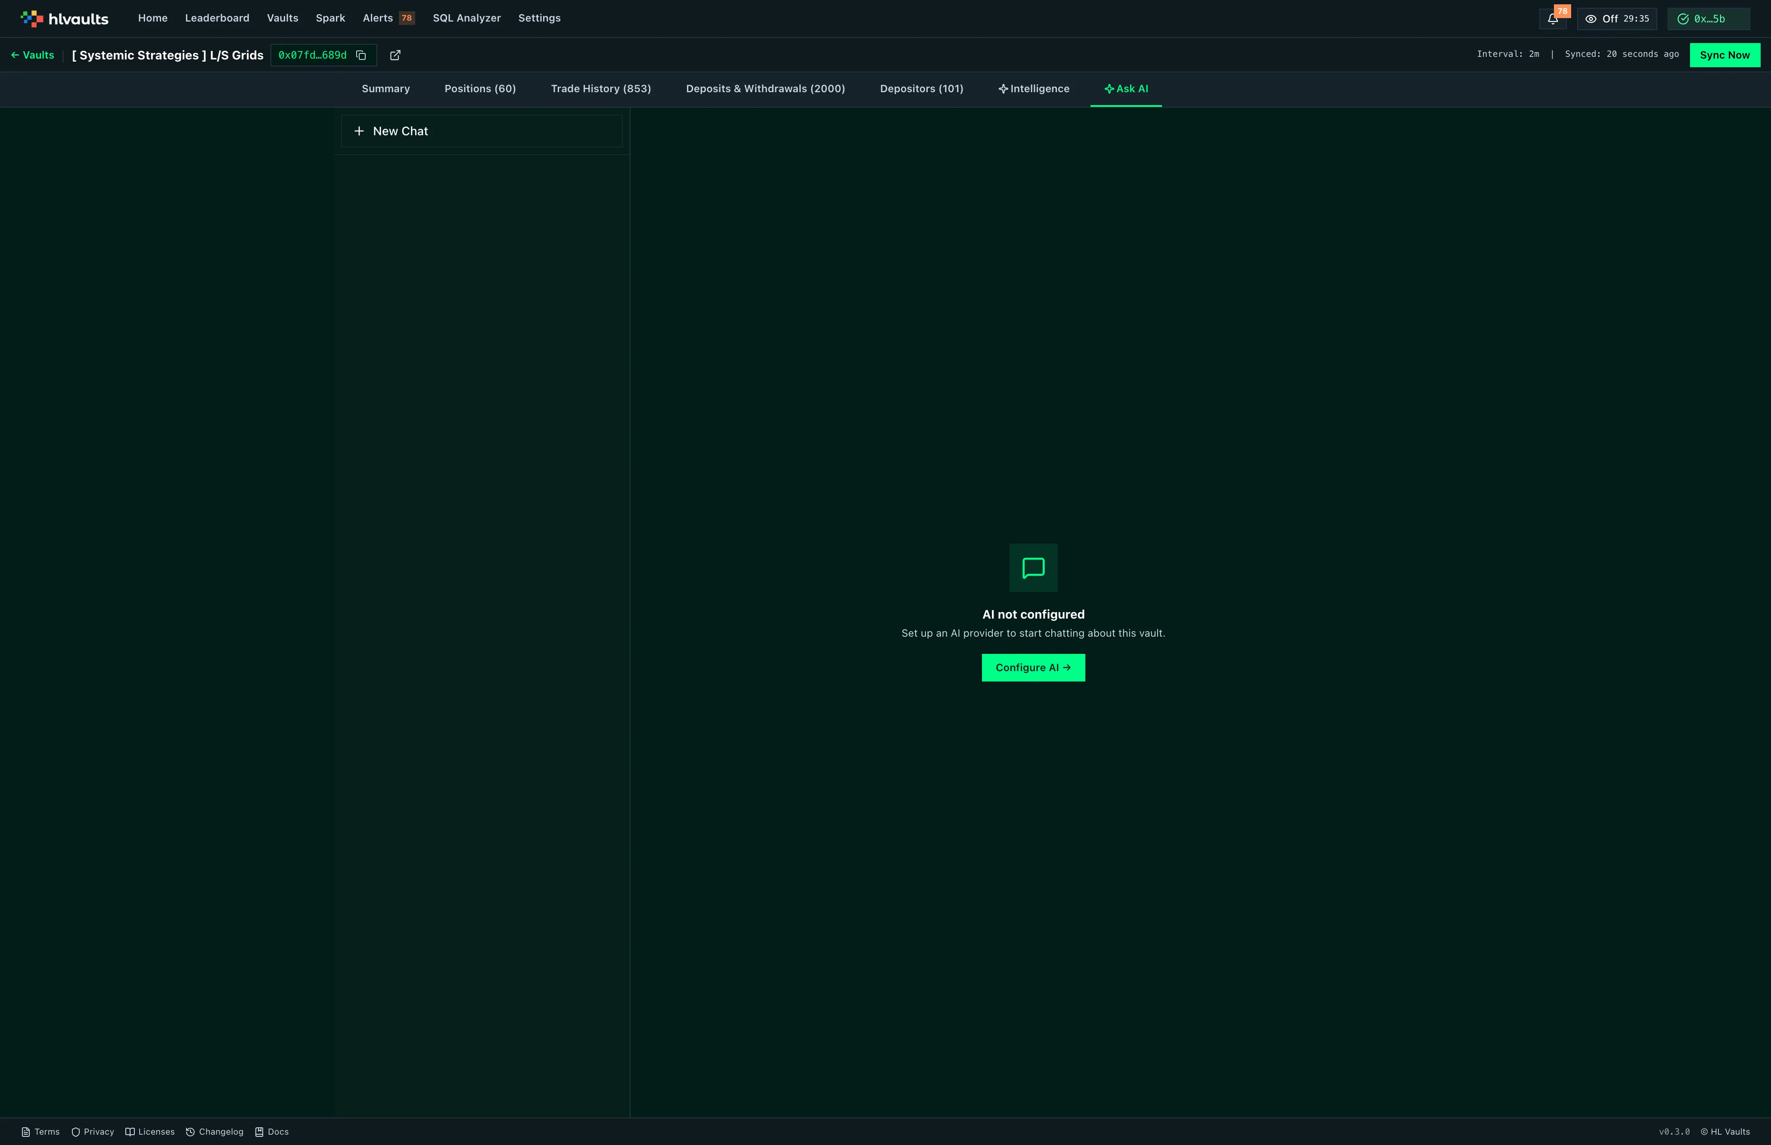Open the Leaderboard page
Screen dimensions: 1771x1145
[217, 18]
